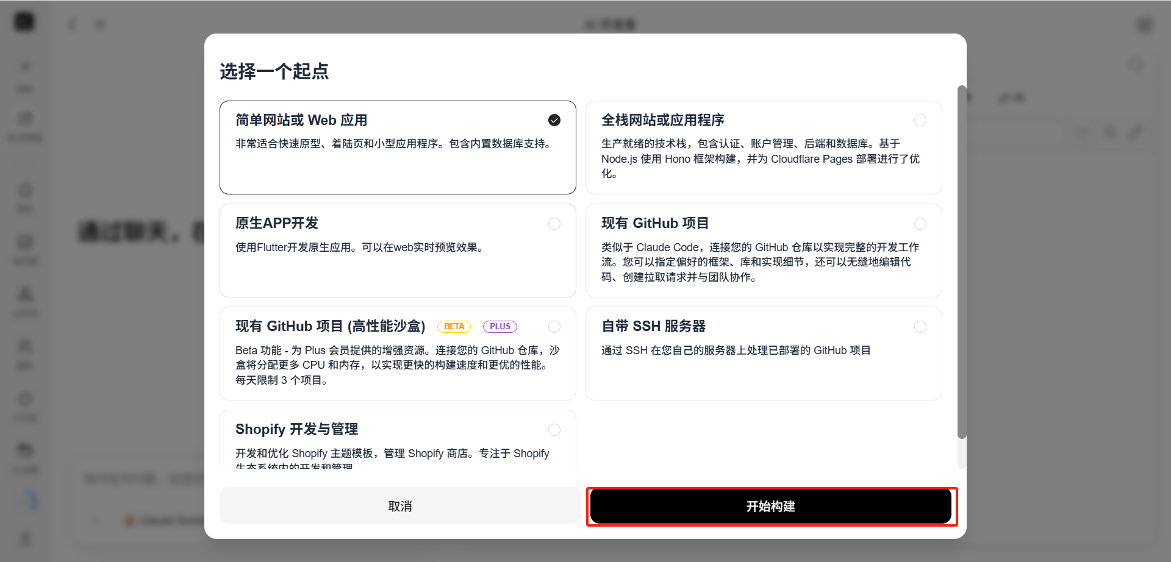
Task: Click the 原生APP开发 Flutter description text
Action: pos(360,247)
